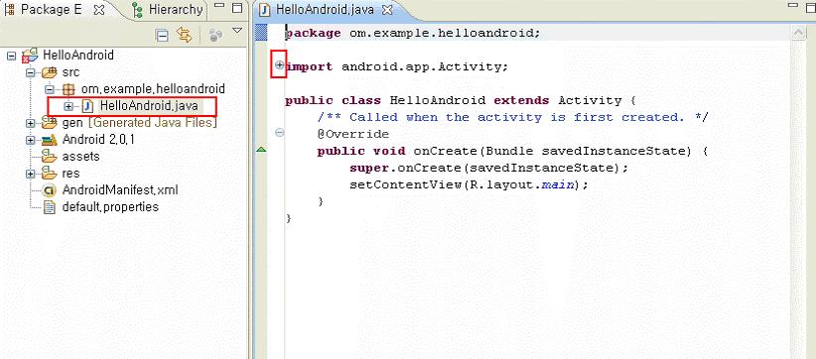This screenshot has height=359, width=816.
Task: Expand HelloAndroid.java in the tree
Action: tap(68, 106)
